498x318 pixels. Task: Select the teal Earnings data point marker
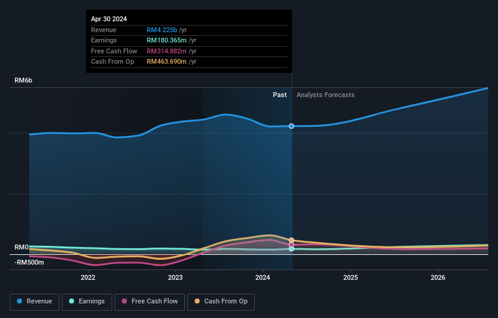(291, 249)
